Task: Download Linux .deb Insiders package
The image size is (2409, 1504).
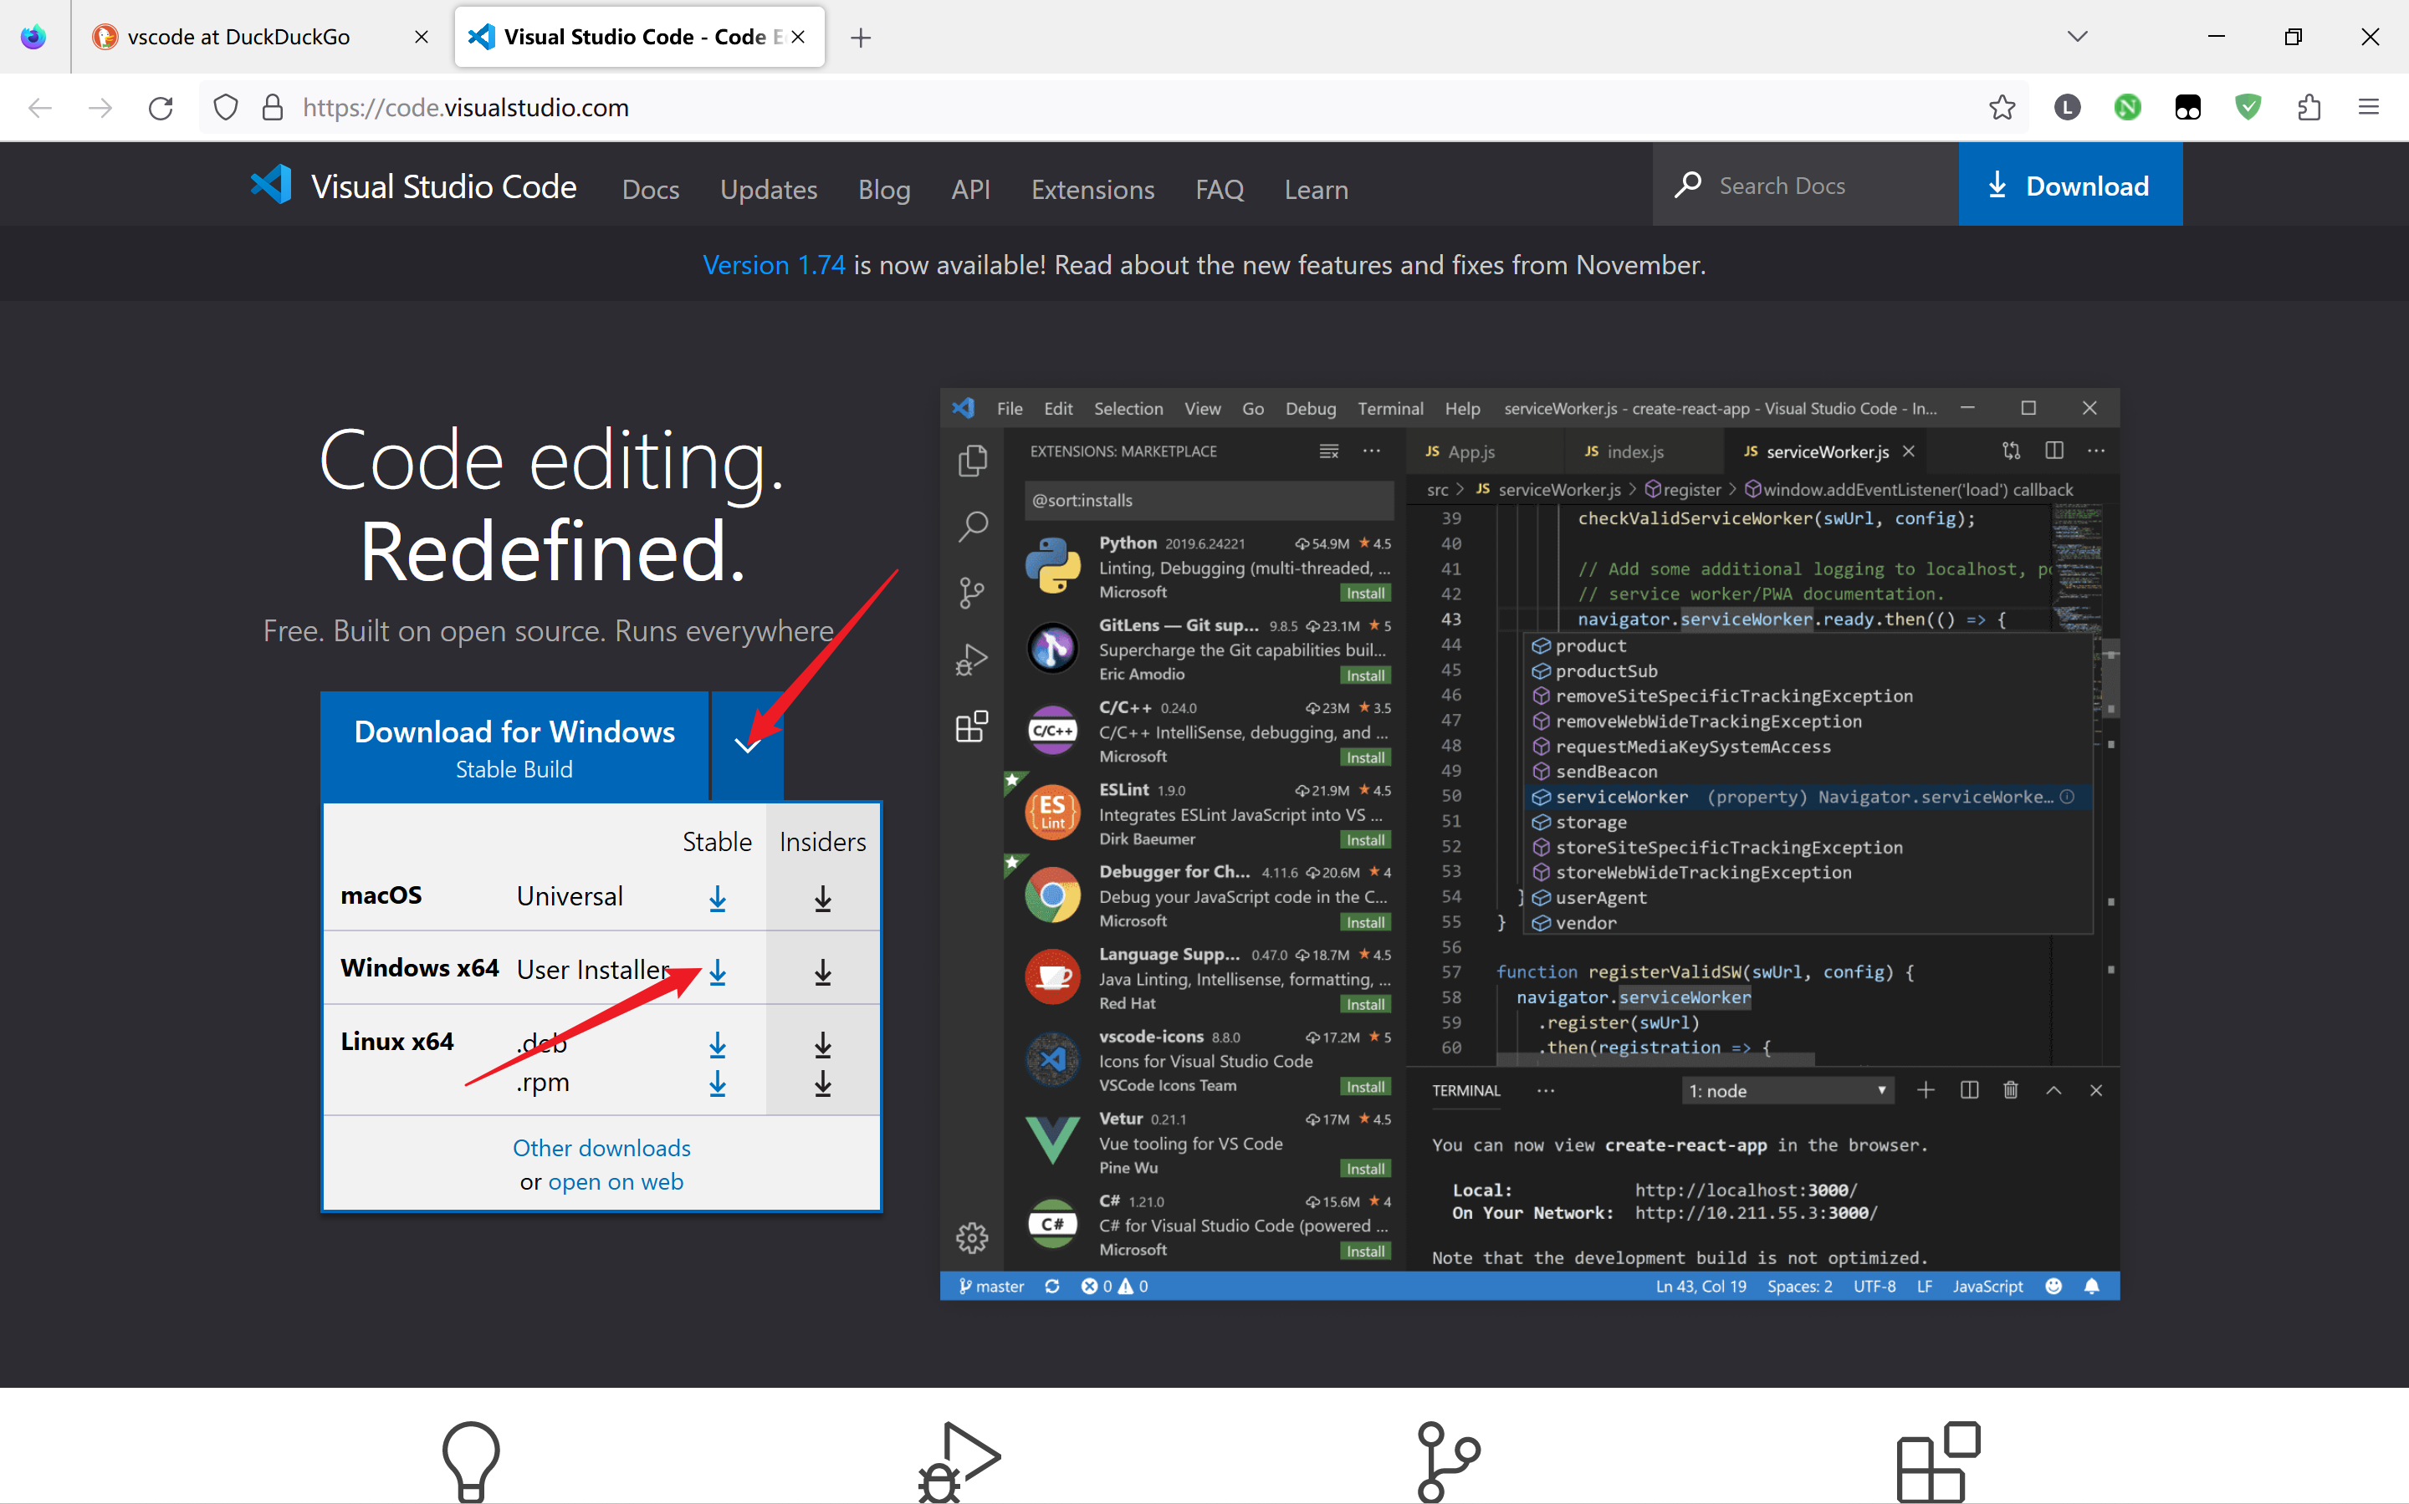Action: point(823,1044)
